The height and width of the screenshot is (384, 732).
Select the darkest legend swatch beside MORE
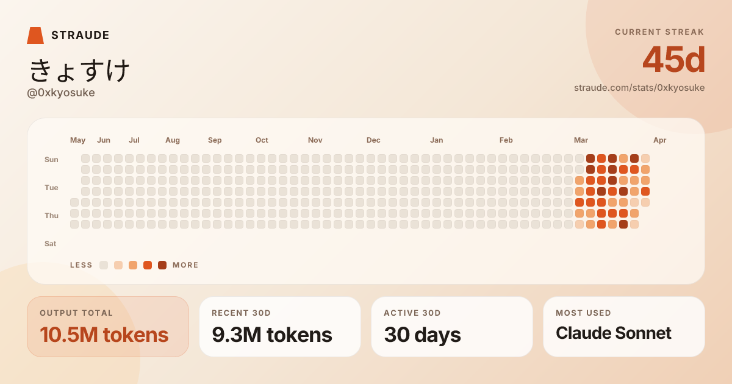click(162, 265)
